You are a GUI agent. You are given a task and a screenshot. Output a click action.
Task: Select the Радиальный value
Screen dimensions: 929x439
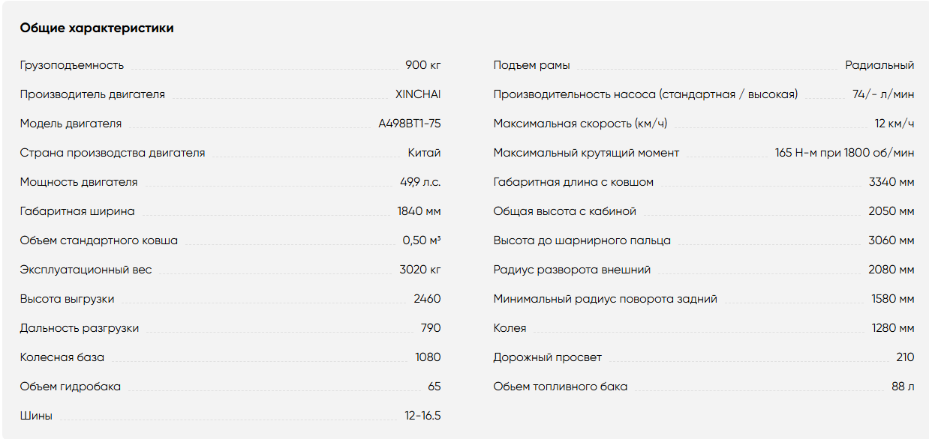coord(879,65)
